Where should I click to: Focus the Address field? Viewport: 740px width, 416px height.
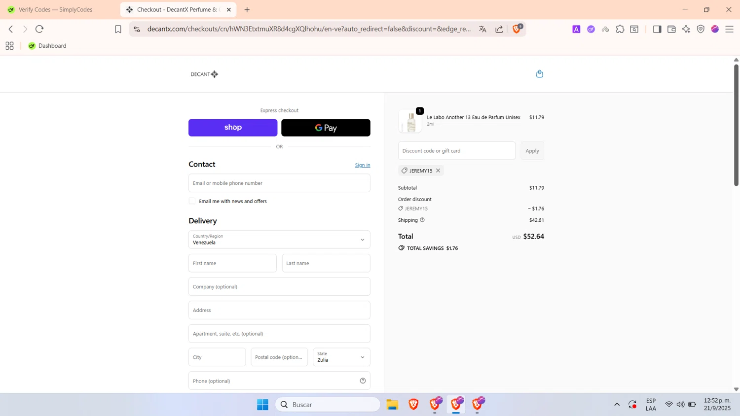[279, 310]
